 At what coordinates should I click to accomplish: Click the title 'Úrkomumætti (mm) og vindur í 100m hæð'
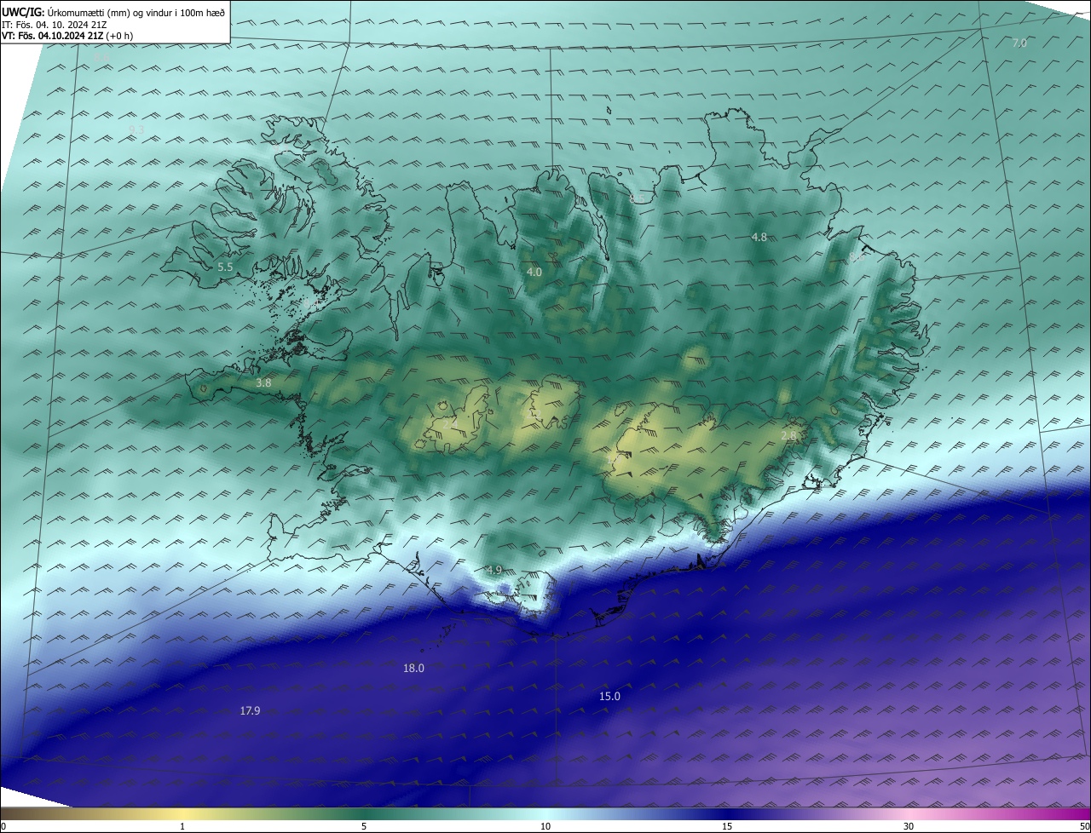coord(136,12)
